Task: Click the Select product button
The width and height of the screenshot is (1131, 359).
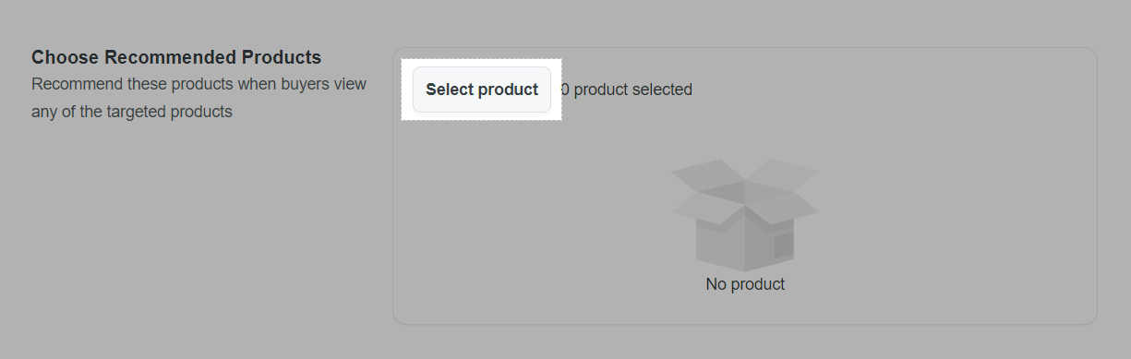Action: tap(482, 90)
